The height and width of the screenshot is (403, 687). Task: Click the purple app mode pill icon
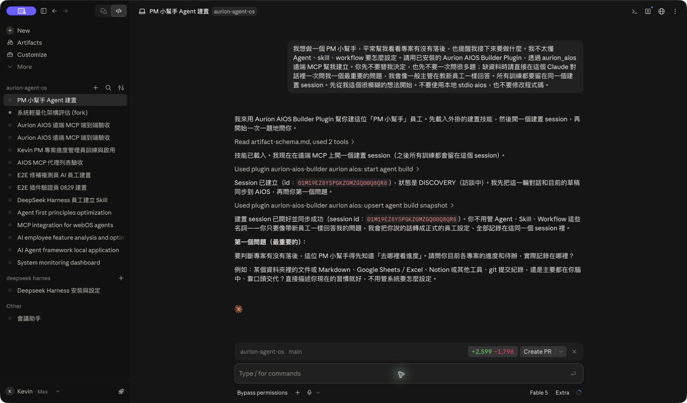click(22, 11)
